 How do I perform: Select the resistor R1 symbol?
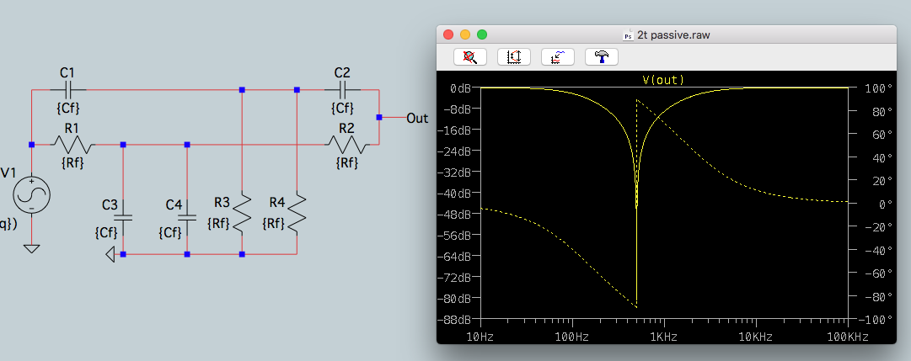(73, 145)
